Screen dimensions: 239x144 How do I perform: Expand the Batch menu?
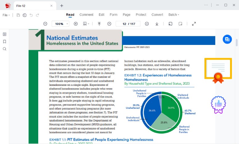click(x=174, y=15)
